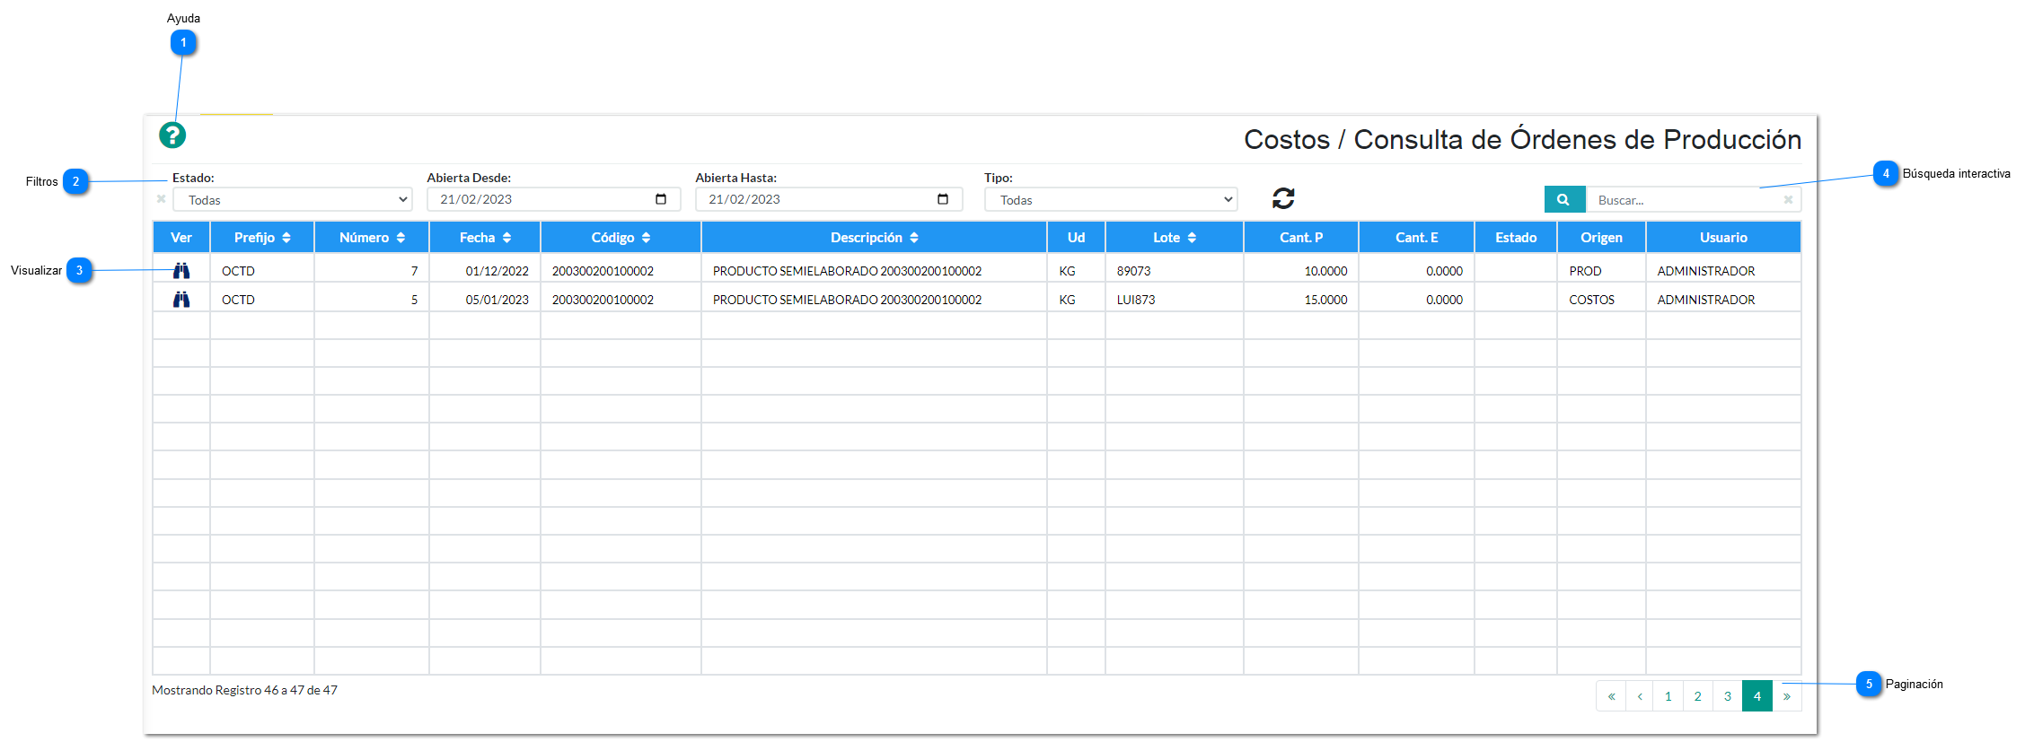Clear the Estado filter with the x icon

(161, 199)
